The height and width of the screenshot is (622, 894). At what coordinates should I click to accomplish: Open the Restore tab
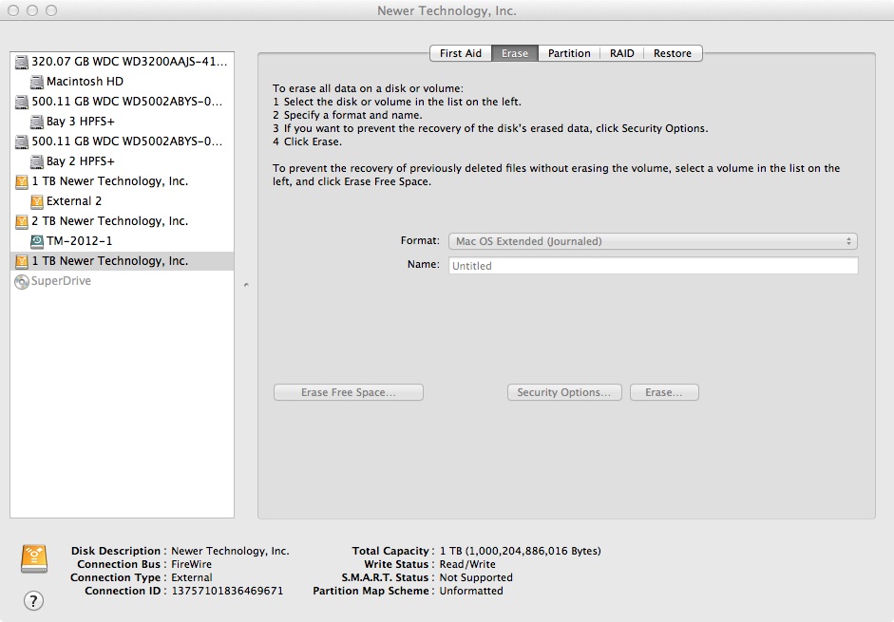[x=673, y=53]
